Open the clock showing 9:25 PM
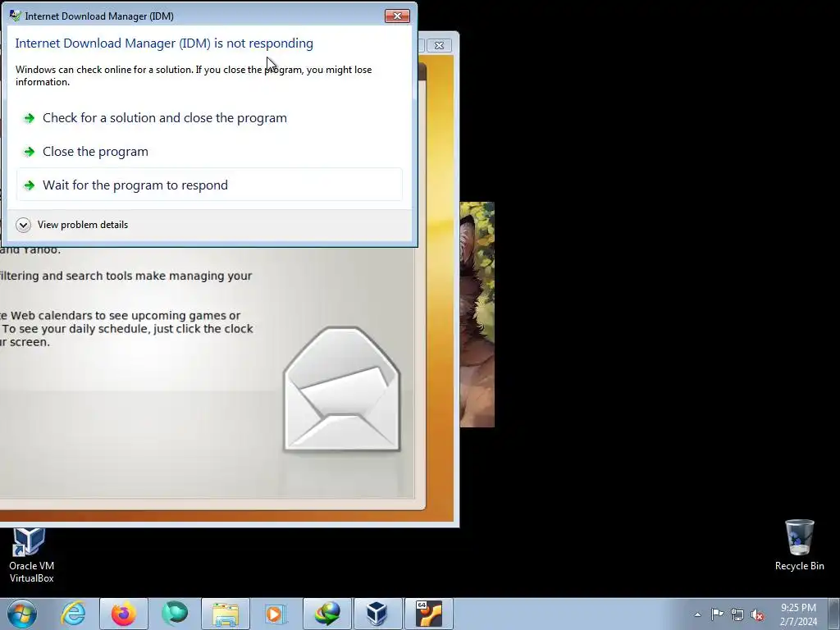 click(798, 614)
